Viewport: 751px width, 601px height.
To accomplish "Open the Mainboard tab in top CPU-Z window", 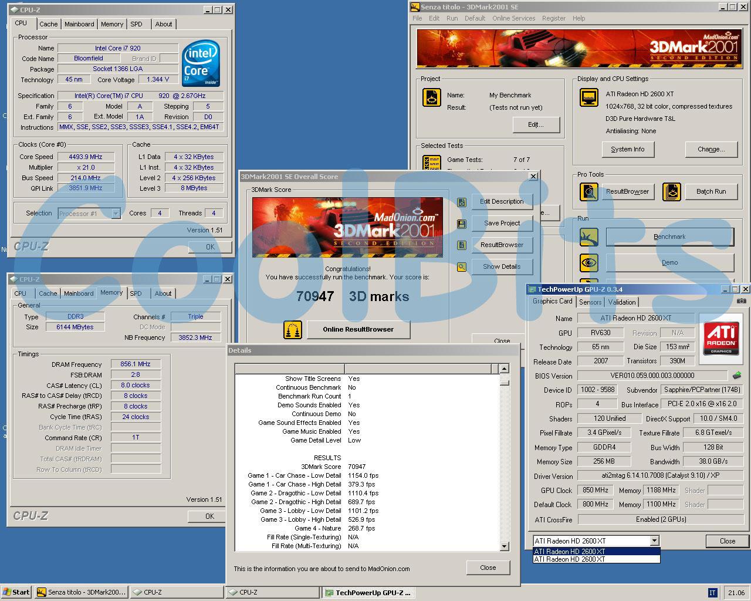I will [x=79, y=24].
